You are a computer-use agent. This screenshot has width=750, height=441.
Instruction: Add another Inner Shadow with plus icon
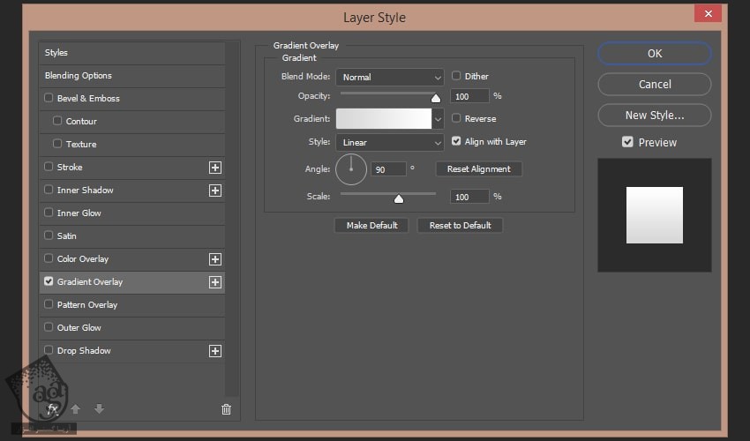(214, 191)
